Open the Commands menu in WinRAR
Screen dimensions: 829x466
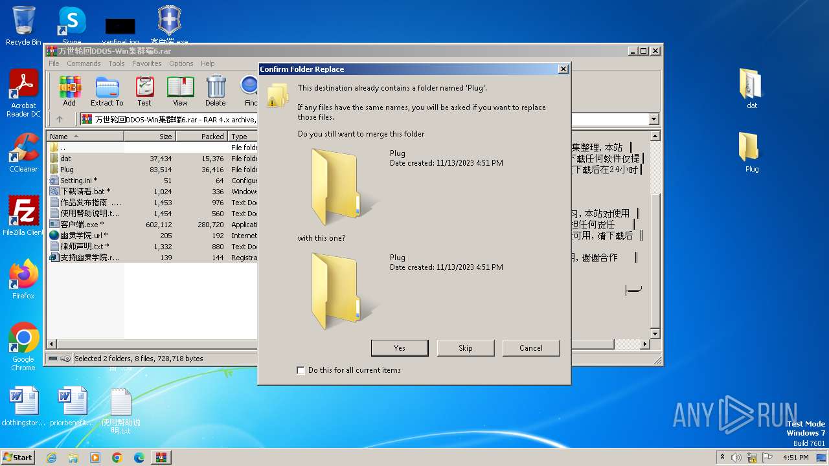pyautogui.click(x=84, y=63)
